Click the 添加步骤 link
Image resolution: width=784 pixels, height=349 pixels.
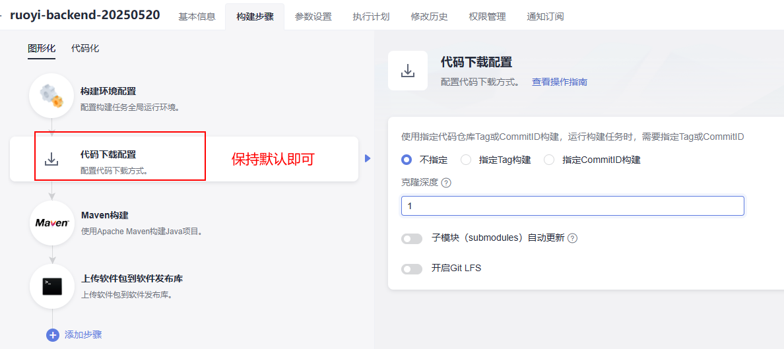tap(84, 334)
